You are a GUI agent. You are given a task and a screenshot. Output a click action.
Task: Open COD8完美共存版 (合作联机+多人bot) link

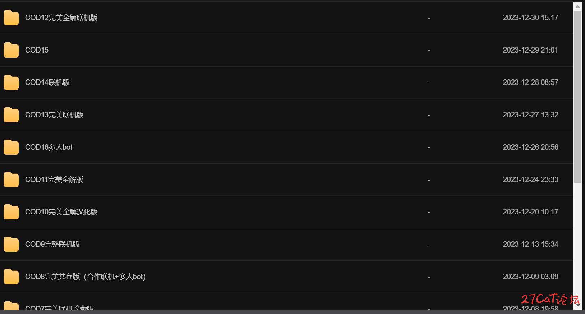click(85, 277)
